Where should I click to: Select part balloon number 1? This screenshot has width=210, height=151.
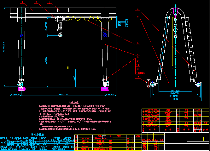[22, 3]
